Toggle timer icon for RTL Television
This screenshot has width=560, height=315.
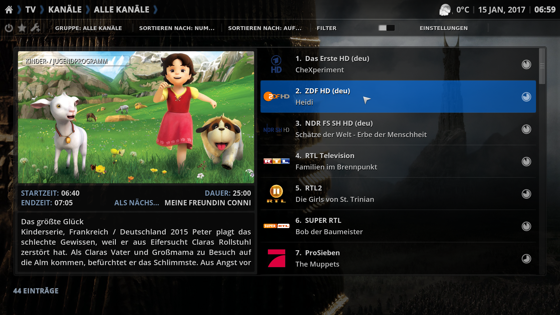pyautogui.click(x=526, y=162)
